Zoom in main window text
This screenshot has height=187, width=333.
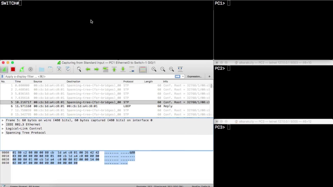[x=154, y=69]
